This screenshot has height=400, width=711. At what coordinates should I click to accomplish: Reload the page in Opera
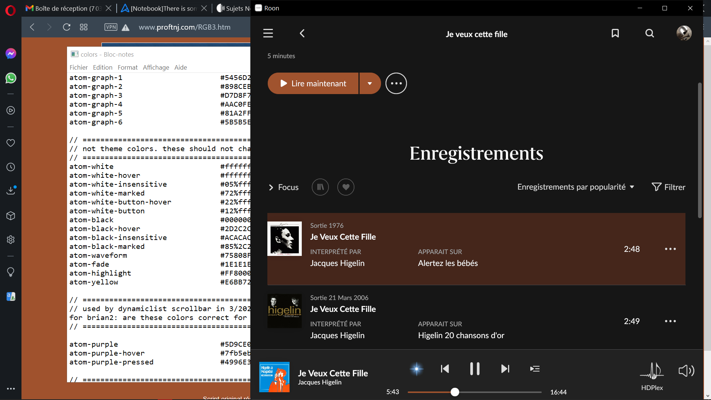pyautogui.click(x=67, y=27)
